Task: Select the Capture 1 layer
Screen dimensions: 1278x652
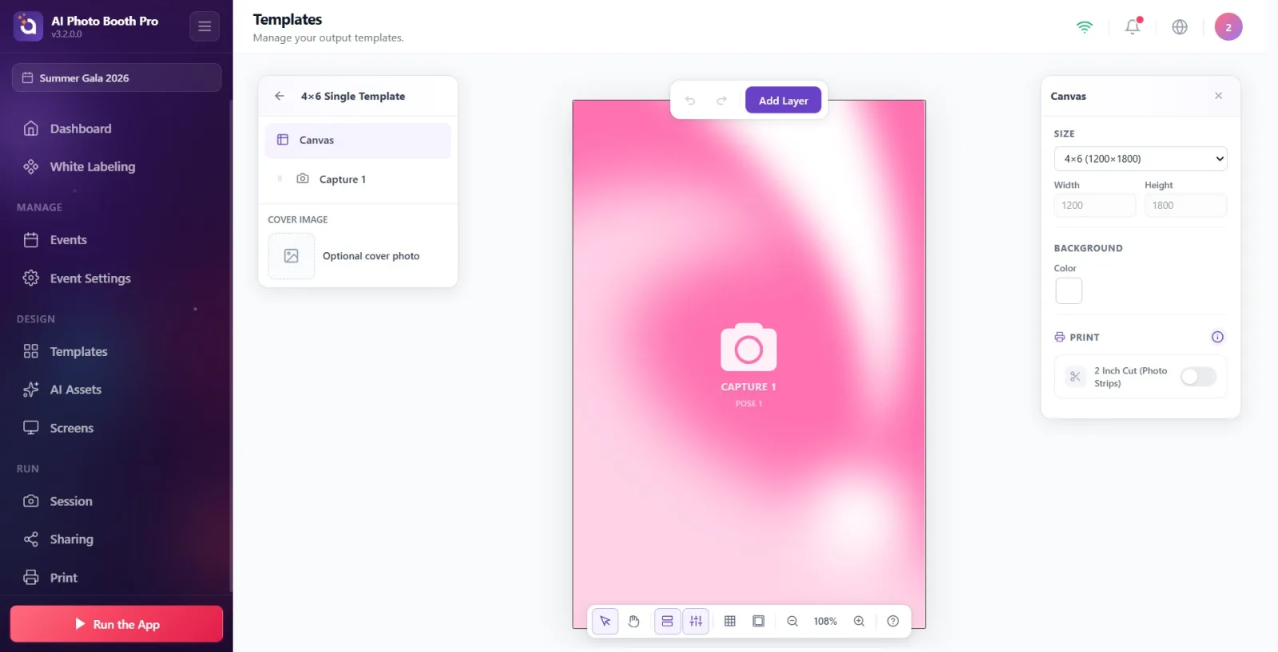Action: 358,179
